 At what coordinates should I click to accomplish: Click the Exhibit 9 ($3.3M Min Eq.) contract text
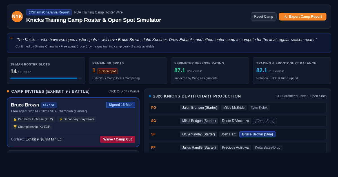click(x=45, y=139)
